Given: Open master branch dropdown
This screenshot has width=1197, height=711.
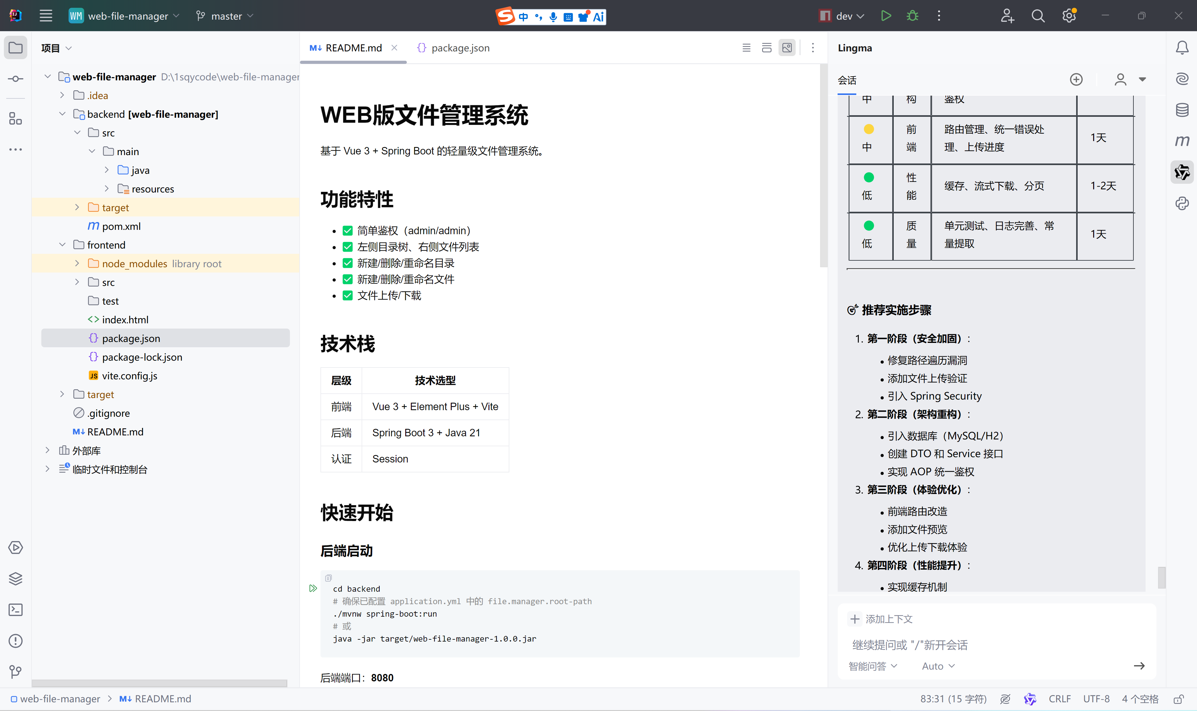Looking at the screenshot, I should pos(224,16).
